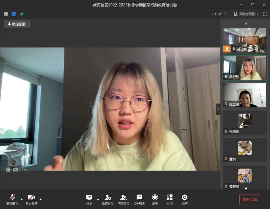Unmute the microphone (解除静音)
Viewport: 270px width, 209px height.
(12, 199)
